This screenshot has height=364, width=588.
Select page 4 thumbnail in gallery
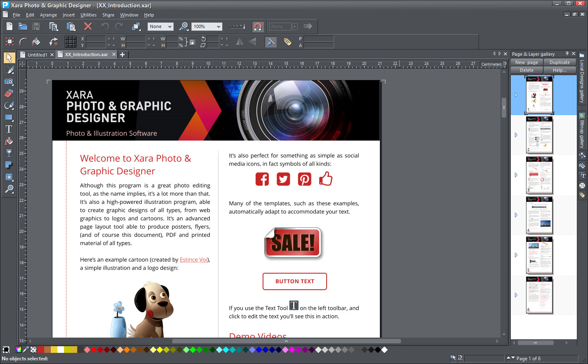(x=539, y=215)
